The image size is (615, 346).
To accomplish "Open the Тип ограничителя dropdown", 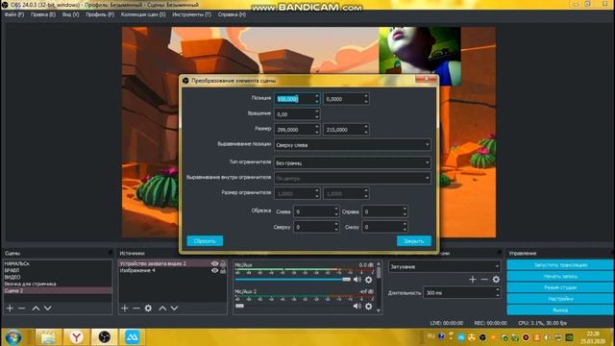I will [x=353, y=162].
